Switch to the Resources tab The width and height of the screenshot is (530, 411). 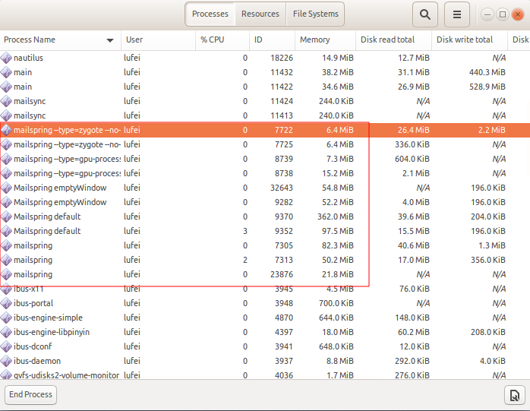(x=260, y=14)
